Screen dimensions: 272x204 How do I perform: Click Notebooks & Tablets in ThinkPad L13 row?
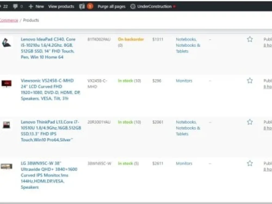coord(188,131)
